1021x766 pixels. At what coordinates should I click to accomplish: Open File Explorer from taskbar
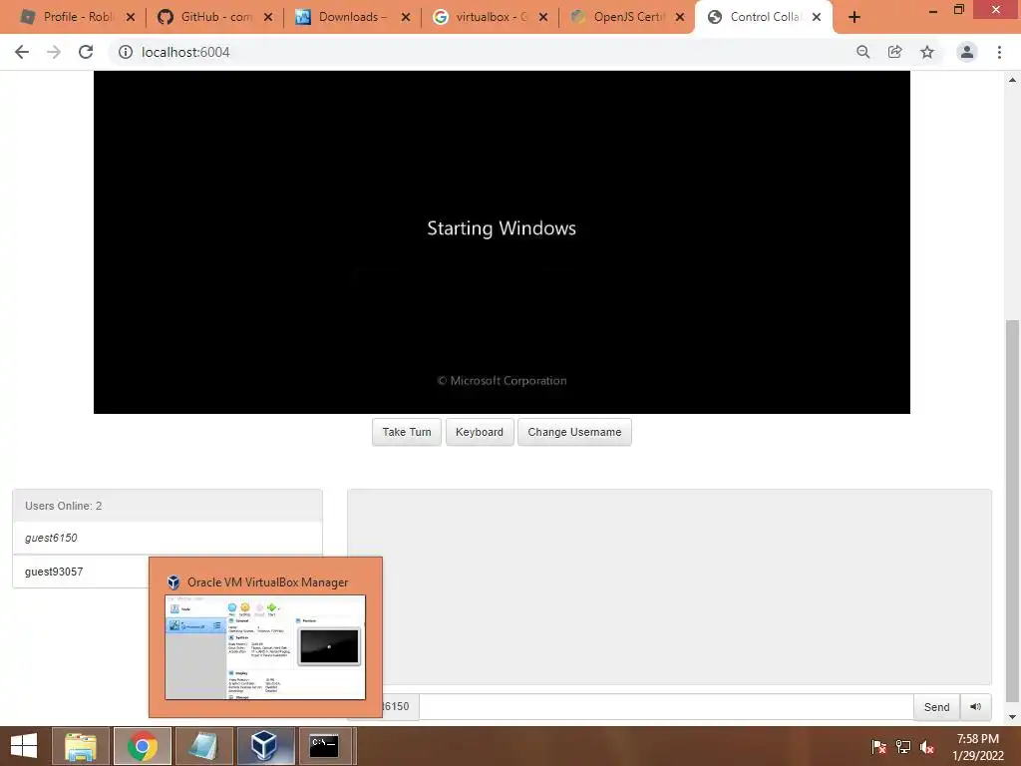point(81,746)
